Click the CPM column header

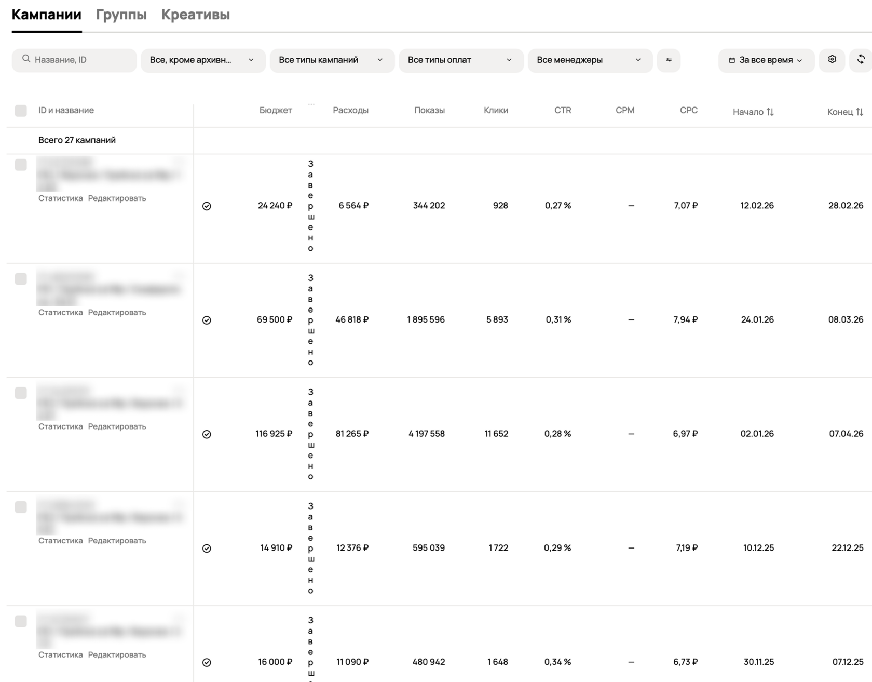pos(625,111)
